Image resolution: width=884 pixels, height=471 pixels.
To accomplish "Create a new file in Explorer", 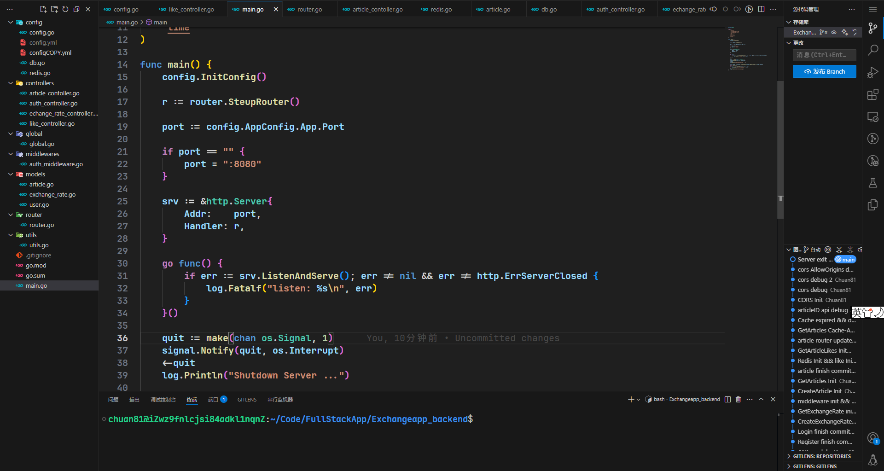I will (43, 9).
